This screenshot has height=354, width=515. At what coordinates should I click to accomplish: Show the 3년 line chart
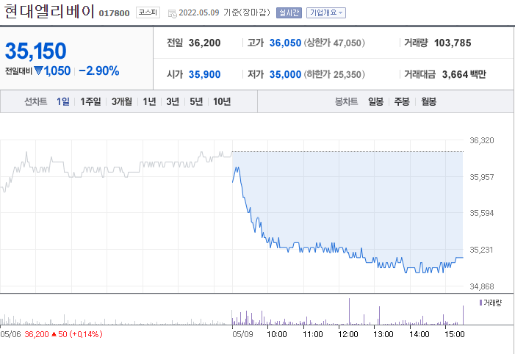(173, 101)
